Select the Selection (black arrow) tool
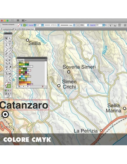The height and width of the screenshot is (164, 127). [x=6, y=38]
